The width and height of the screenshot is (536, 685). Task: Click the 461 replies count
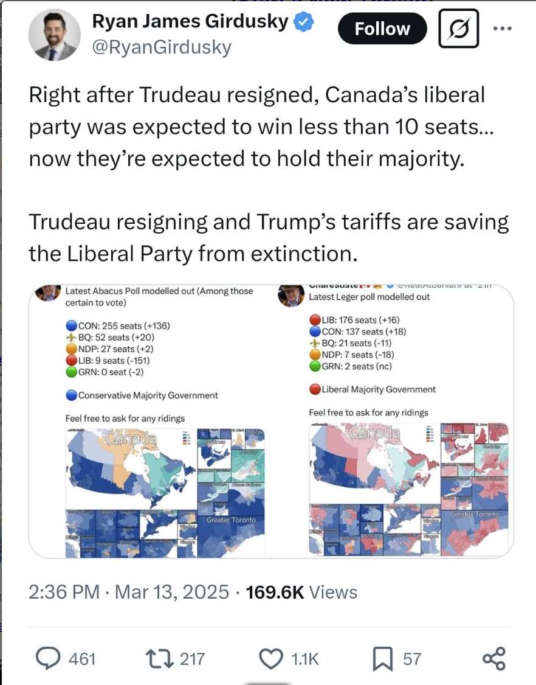82,658
